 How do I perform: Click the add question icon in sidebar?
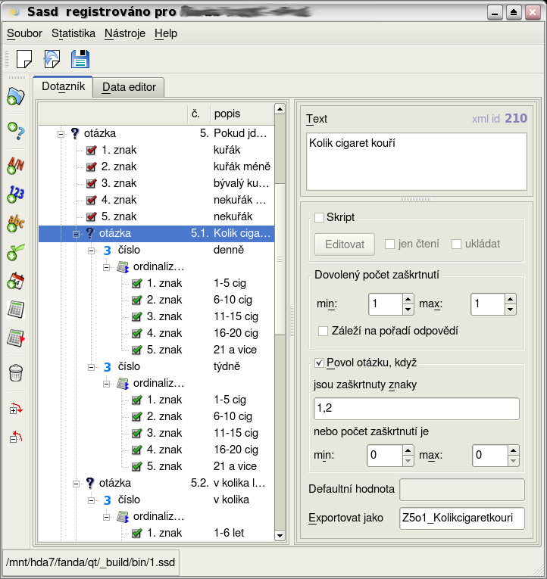(16, 131)
